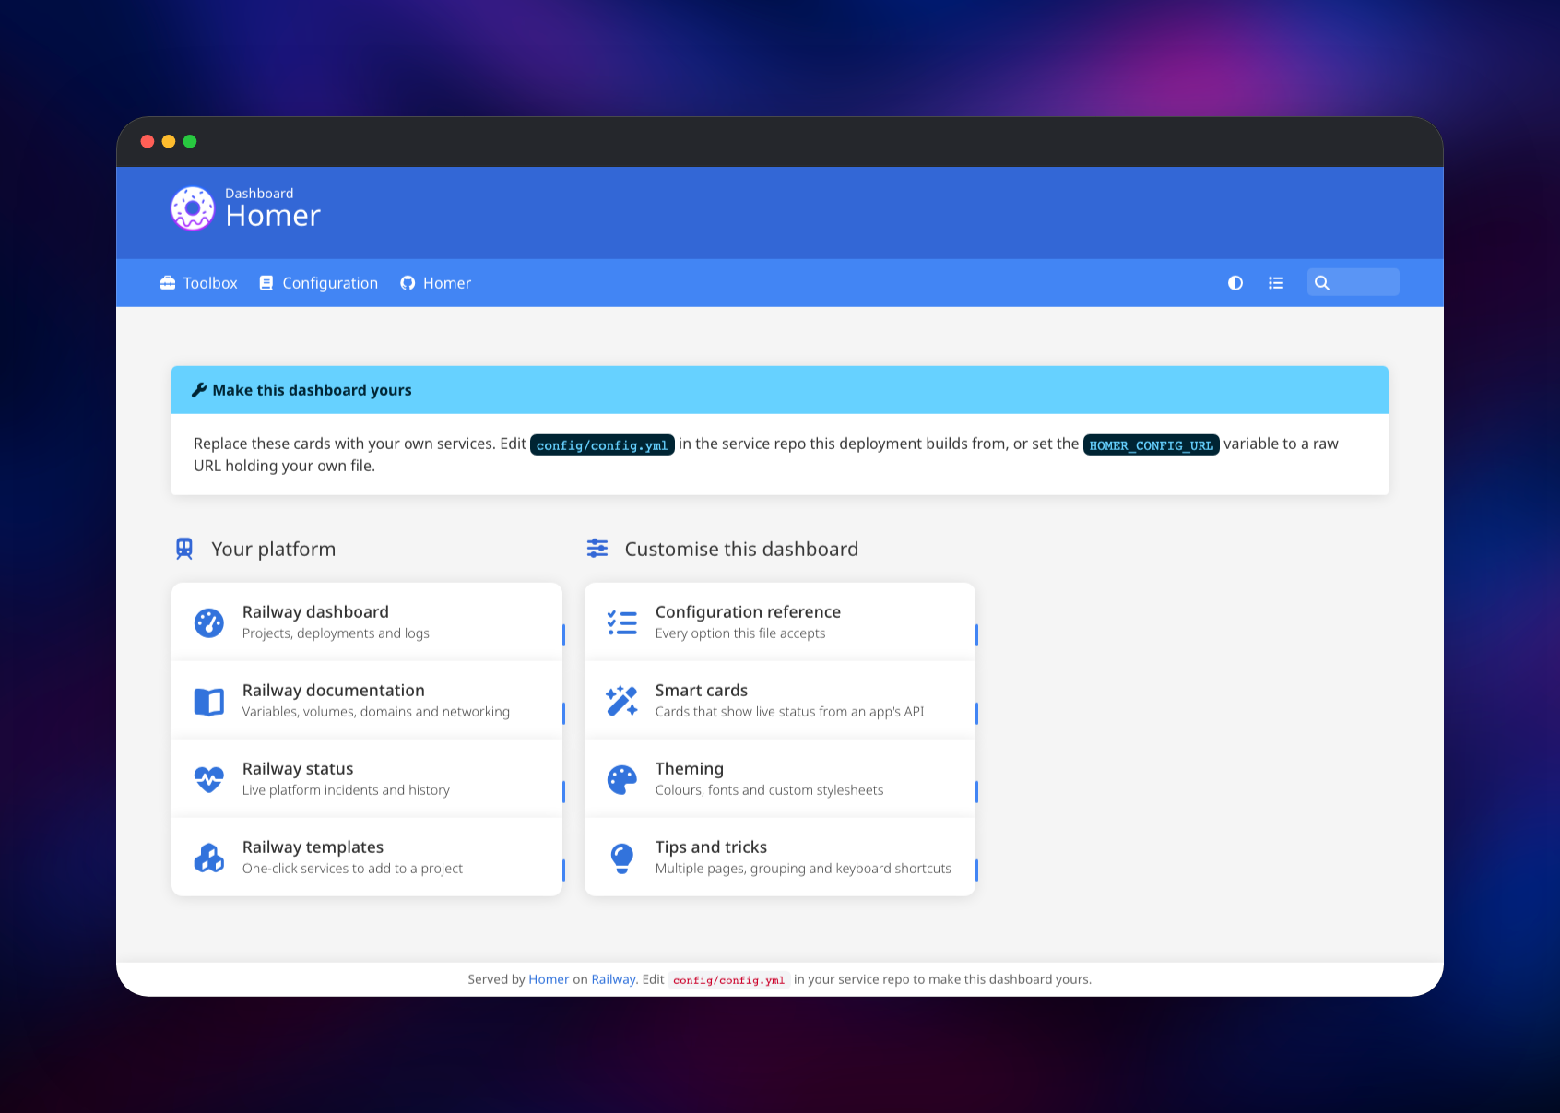
Task: Follow the Railway link in the footer
Action: [x=613, y=979]
